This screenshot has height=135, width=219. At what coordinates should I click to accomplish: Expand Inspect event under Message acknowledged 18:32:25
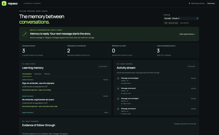point(126,103)
